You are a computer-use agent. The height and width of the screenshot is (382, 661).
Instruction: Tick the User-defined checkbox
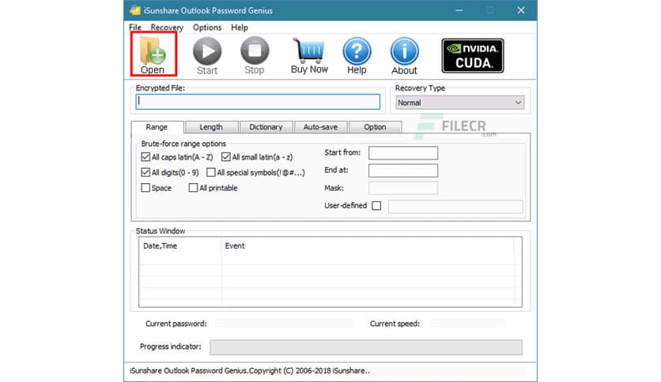(x=376, y=206)
